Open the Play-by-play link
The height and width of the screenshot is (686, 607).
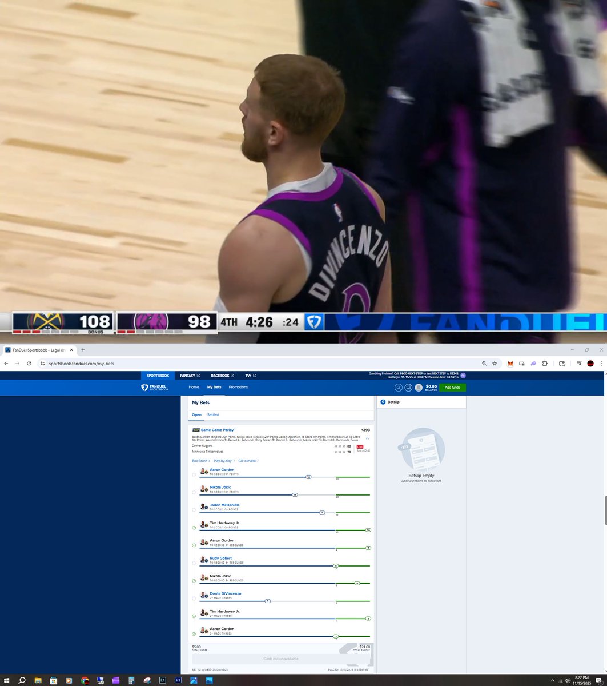pos(224,461)
